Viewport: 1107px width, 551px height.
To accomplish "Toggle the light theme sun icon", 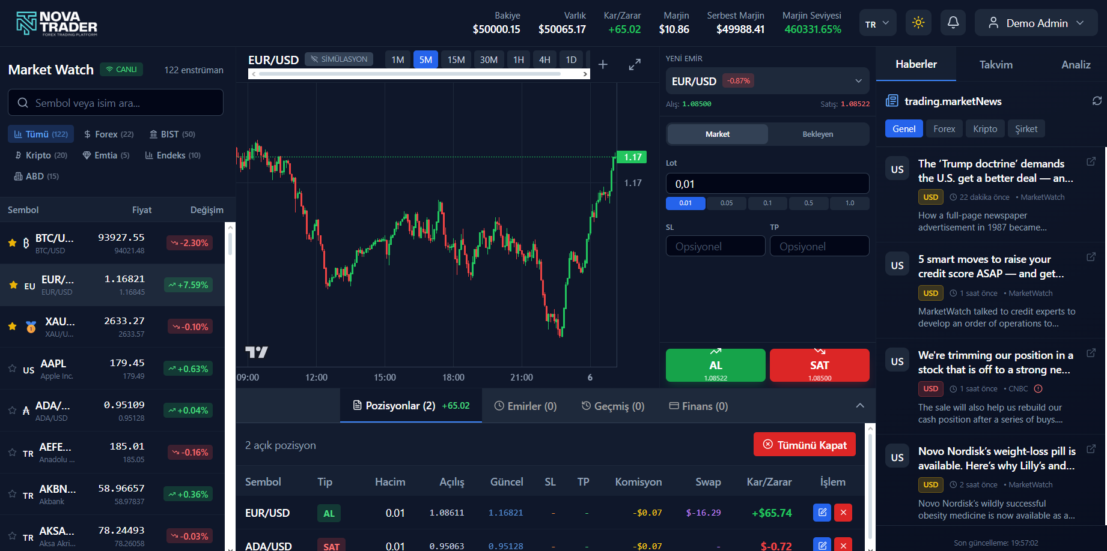I will (x=918, y=22).
